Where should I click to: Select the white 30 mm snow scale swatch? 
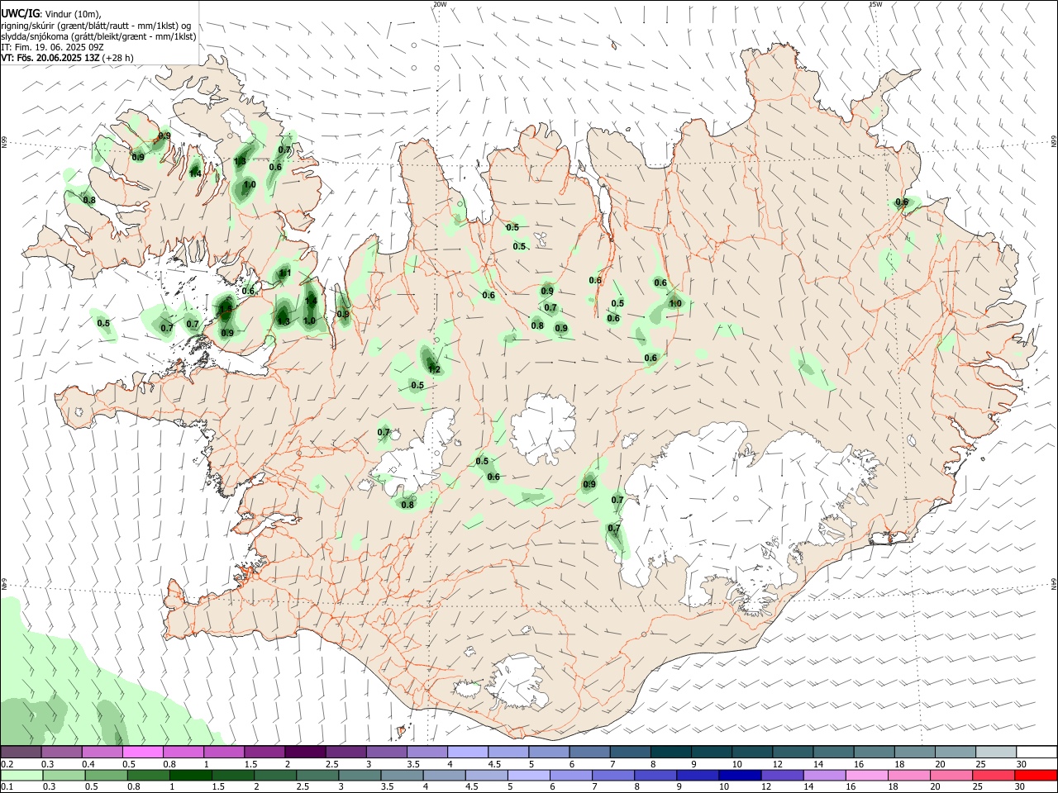[1037, 753]
